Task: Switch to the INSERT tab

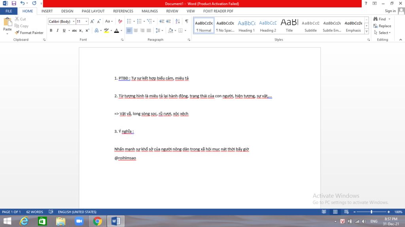Action: [x=47, y=11]
